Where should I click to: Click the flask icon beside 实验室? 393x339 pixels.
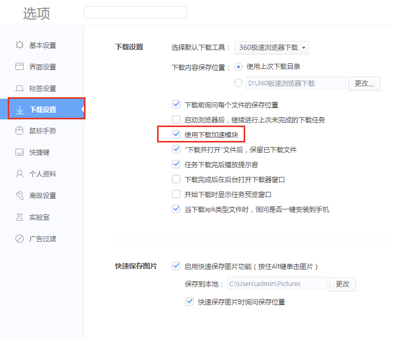(x=20, y=217)
